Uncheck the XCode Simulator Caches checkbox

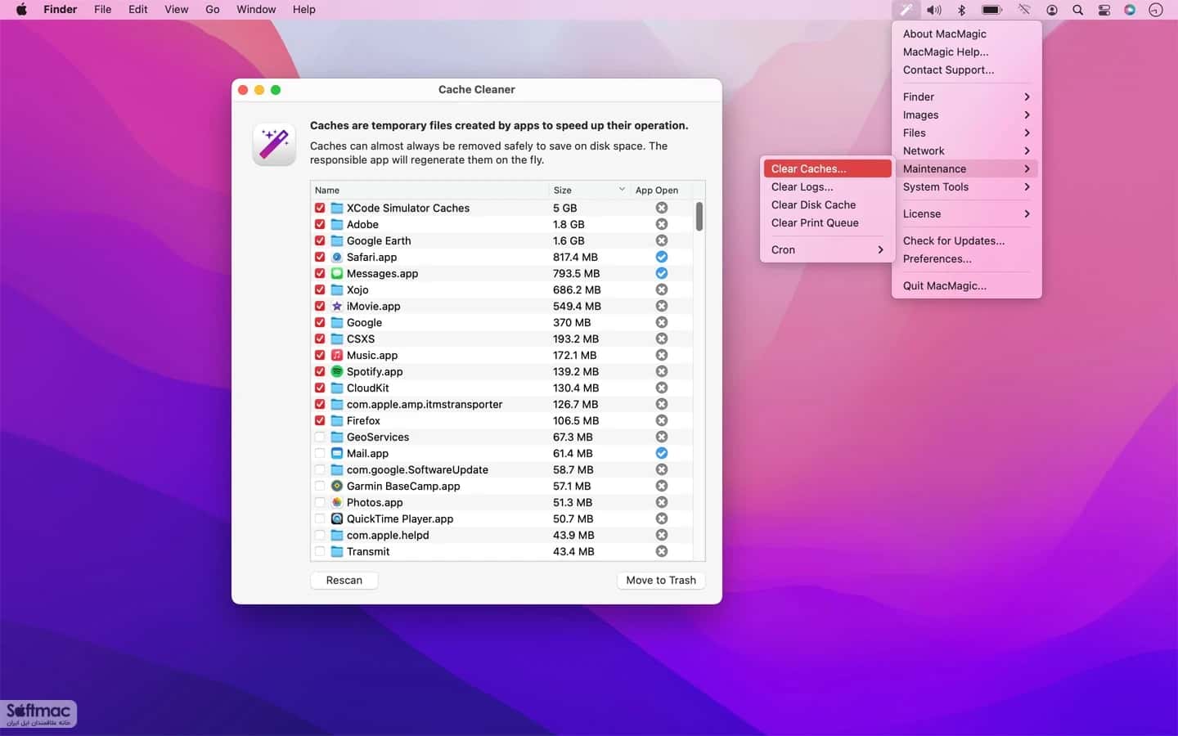(x=320, y=208)
